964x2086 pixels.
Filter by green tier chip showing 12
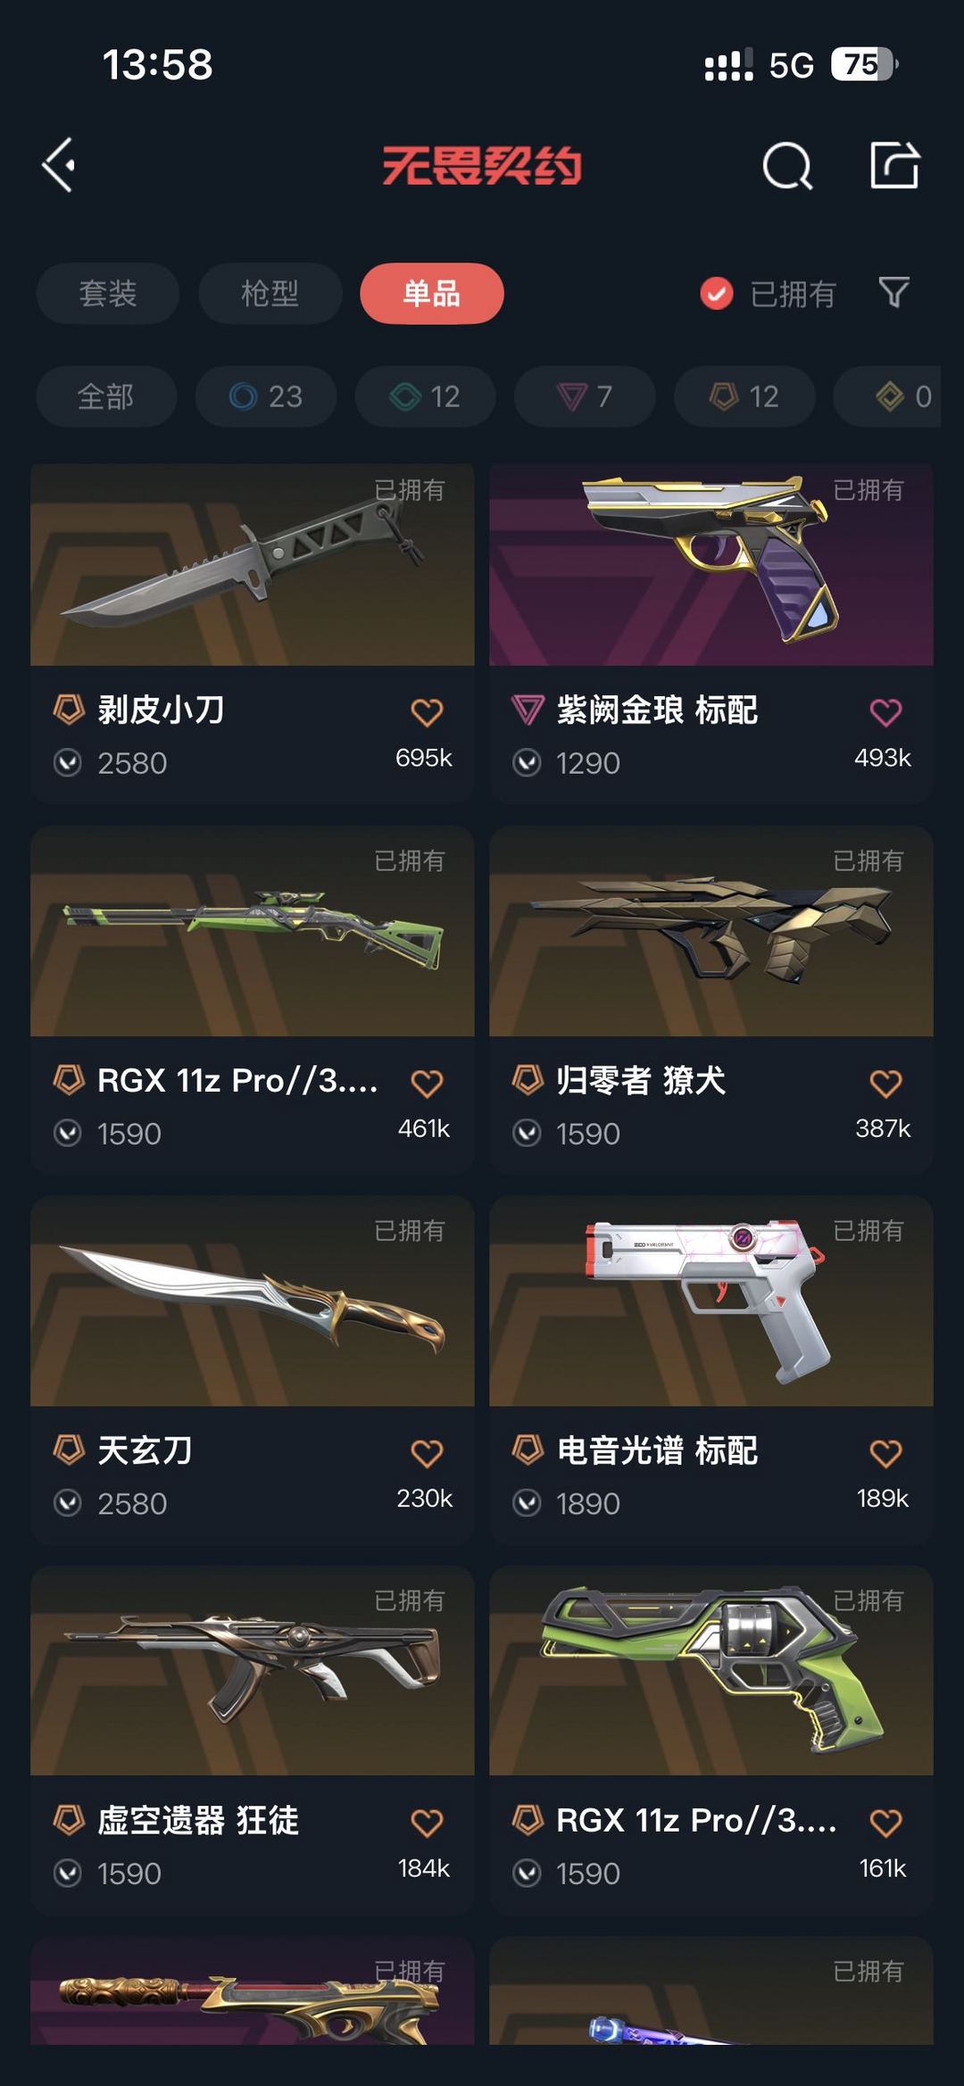pyautogui.click(x=426, y=396)
